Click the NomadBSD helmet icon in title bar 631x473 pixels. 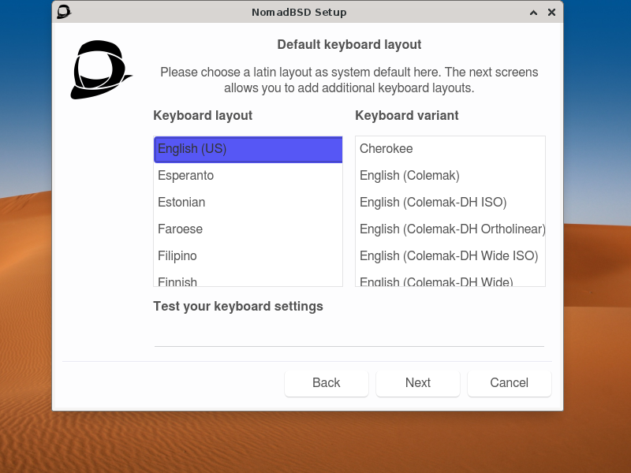[x=63, y=12]
